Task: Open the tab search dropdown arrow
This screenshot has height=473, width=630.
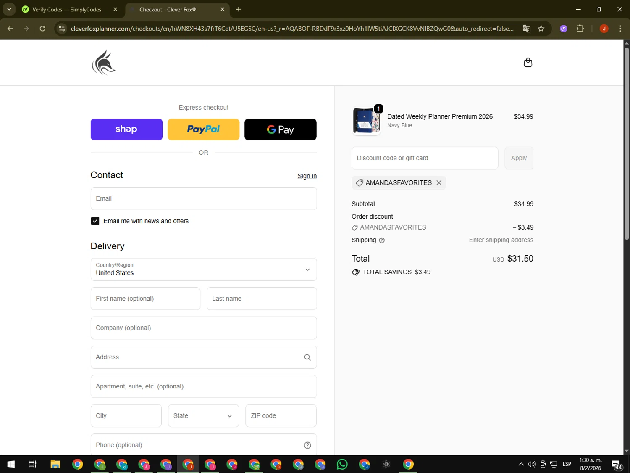Action: pos(9,9)
